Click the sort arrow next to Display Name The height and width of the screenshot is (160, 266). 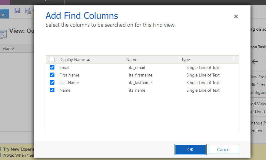88,60
